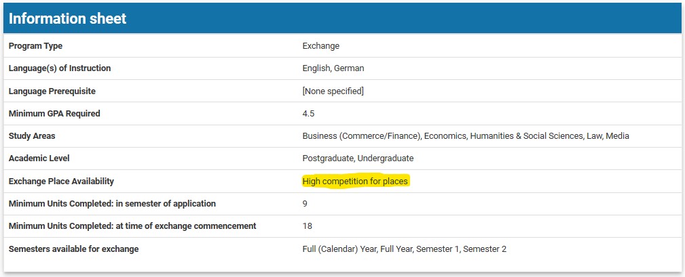This screenshot has width=685, height=277.
Task: Click the Semesters available for exchange value
Action: coord(404,249)
